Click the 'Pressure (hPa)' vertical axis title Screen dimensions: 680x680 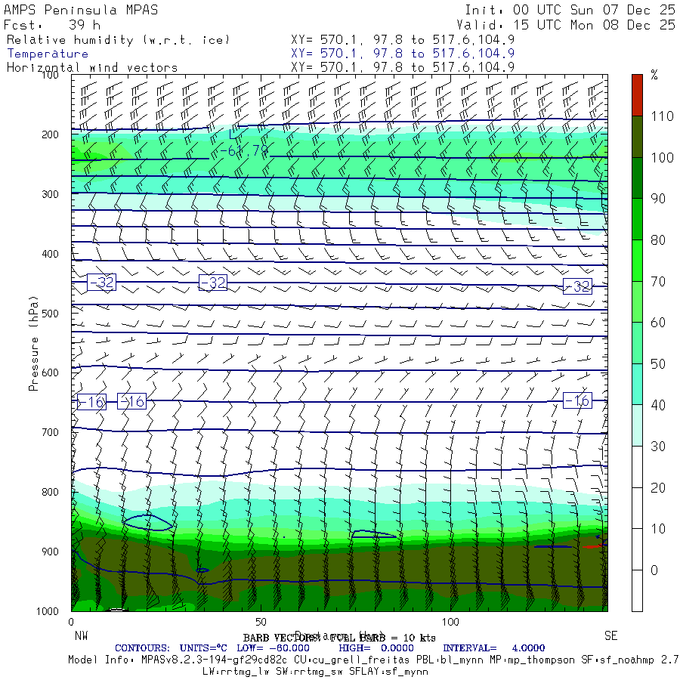33,343
